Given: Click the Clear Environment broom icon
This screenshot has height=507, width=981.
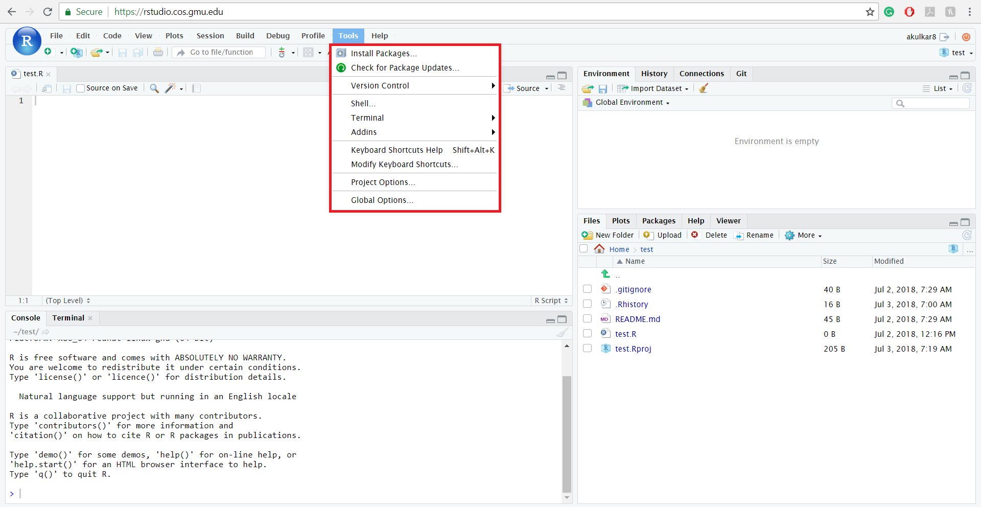Looking at the screenshot, I should tap(704, 88).
